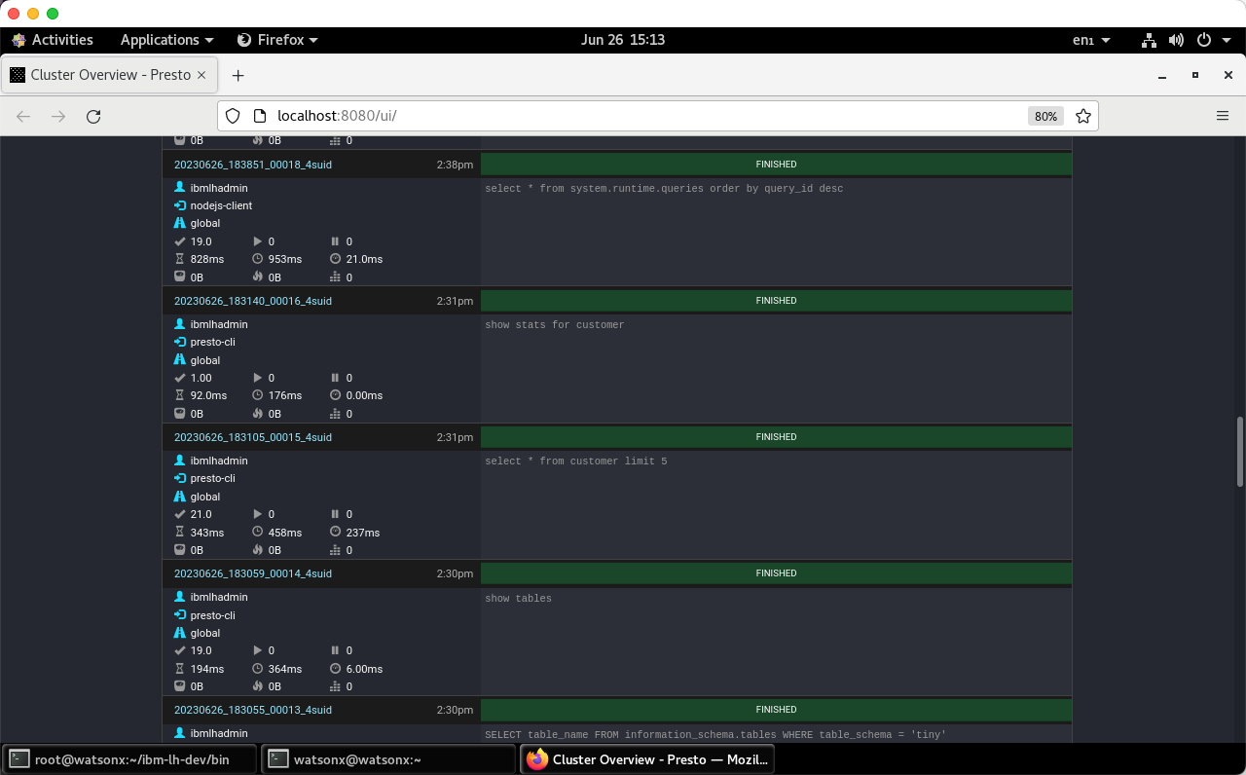Click hourglass icon beside 343ms
The image size is (1246, 775).
tap(179, 533)
